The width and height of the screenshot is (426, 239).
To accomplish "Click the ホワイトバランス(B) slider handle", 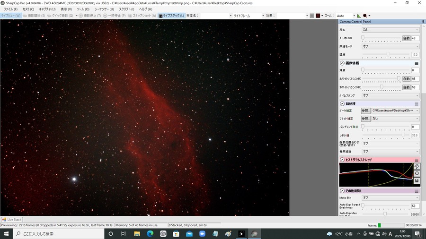I will (382, 87).
